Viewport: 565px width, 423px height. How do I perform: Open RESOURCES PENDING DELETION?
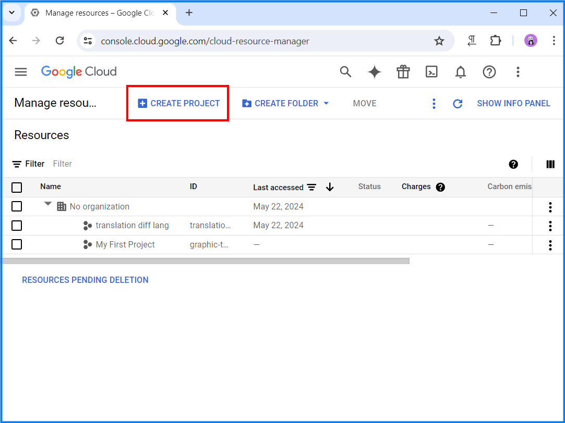85,280
